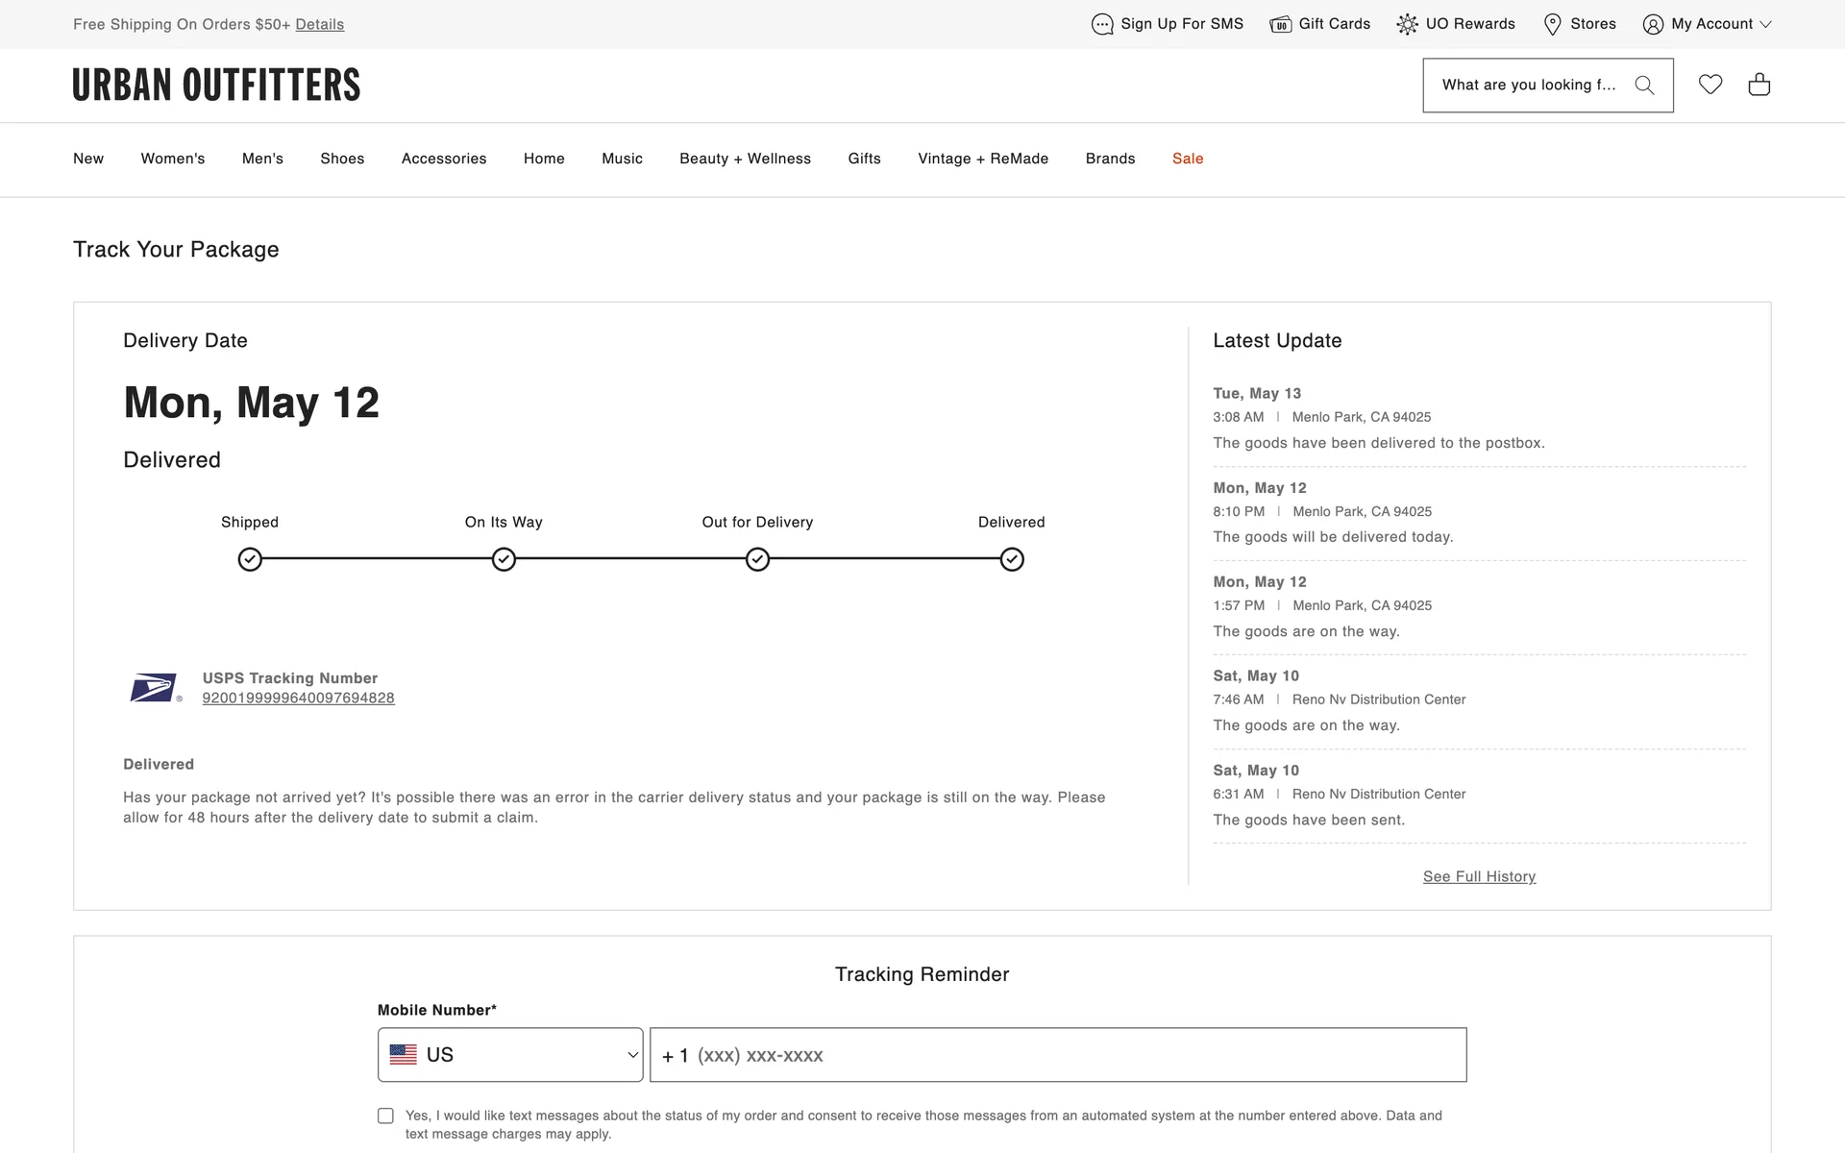Click the Out for Delivery step marker
This screenshot has height=1153, width=1845.
[757, 559]
